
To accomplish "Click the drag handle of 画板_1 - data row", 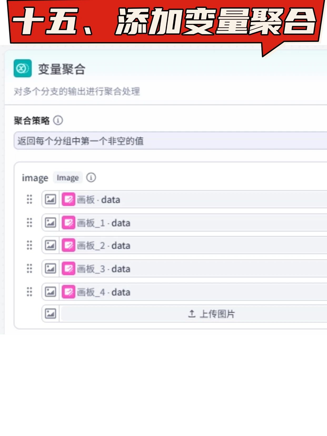I will click(x=29, y=223).
